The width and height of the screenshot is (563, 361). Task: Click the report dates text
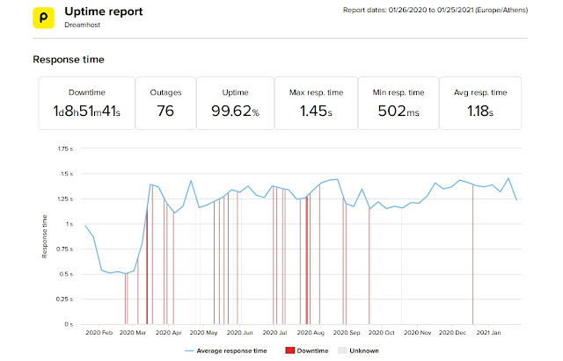coord(435,10)
